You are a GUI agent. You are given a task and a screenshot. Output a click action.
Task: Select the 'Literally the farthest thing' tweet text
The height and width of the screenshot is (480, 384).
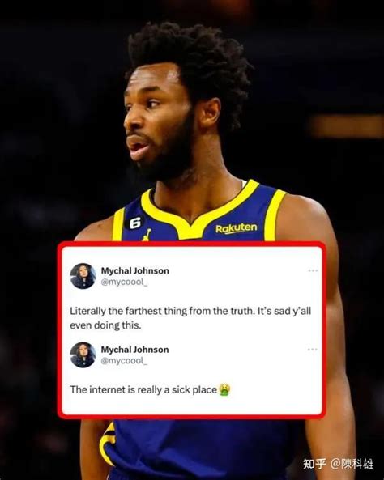point(190,318)
